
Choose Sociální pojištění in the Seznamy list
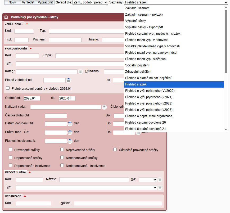point(137,65)
